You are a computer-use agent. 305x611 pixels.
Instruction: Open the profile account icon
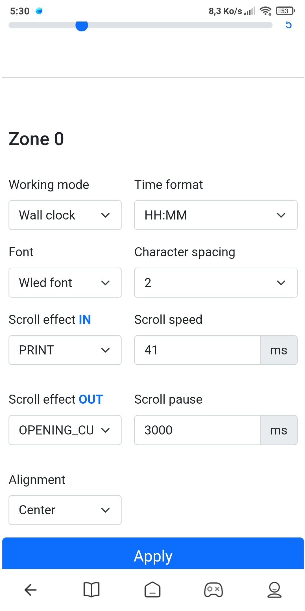274,590
